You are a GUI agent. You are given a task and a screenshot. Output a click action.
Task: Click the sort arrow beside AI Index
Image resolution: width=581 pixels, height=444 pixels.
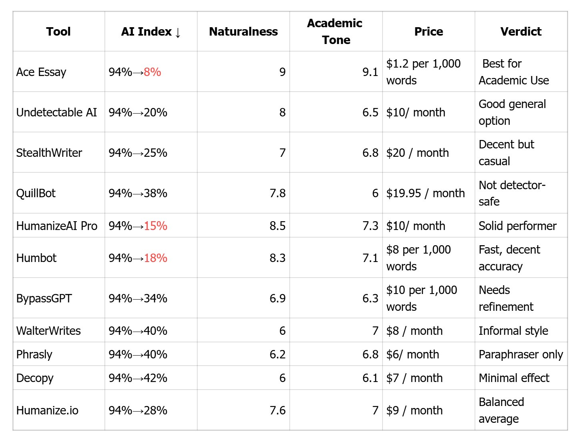(178, 32)
